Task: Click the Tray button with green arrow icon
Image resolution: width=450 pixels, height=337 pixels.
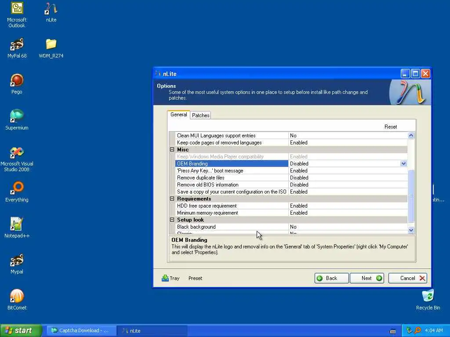Action: coord(171,278)
